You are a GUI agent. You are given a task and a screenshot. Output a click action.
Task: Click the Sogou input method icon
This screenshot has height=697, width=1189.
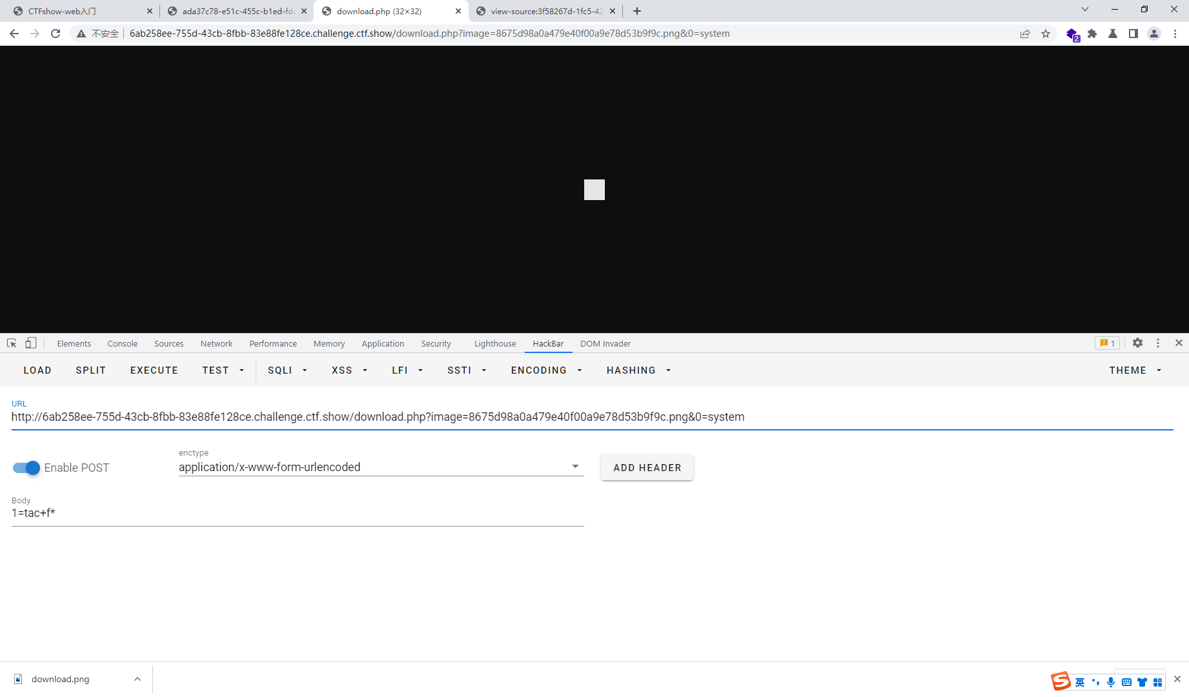coord(1061,682)
